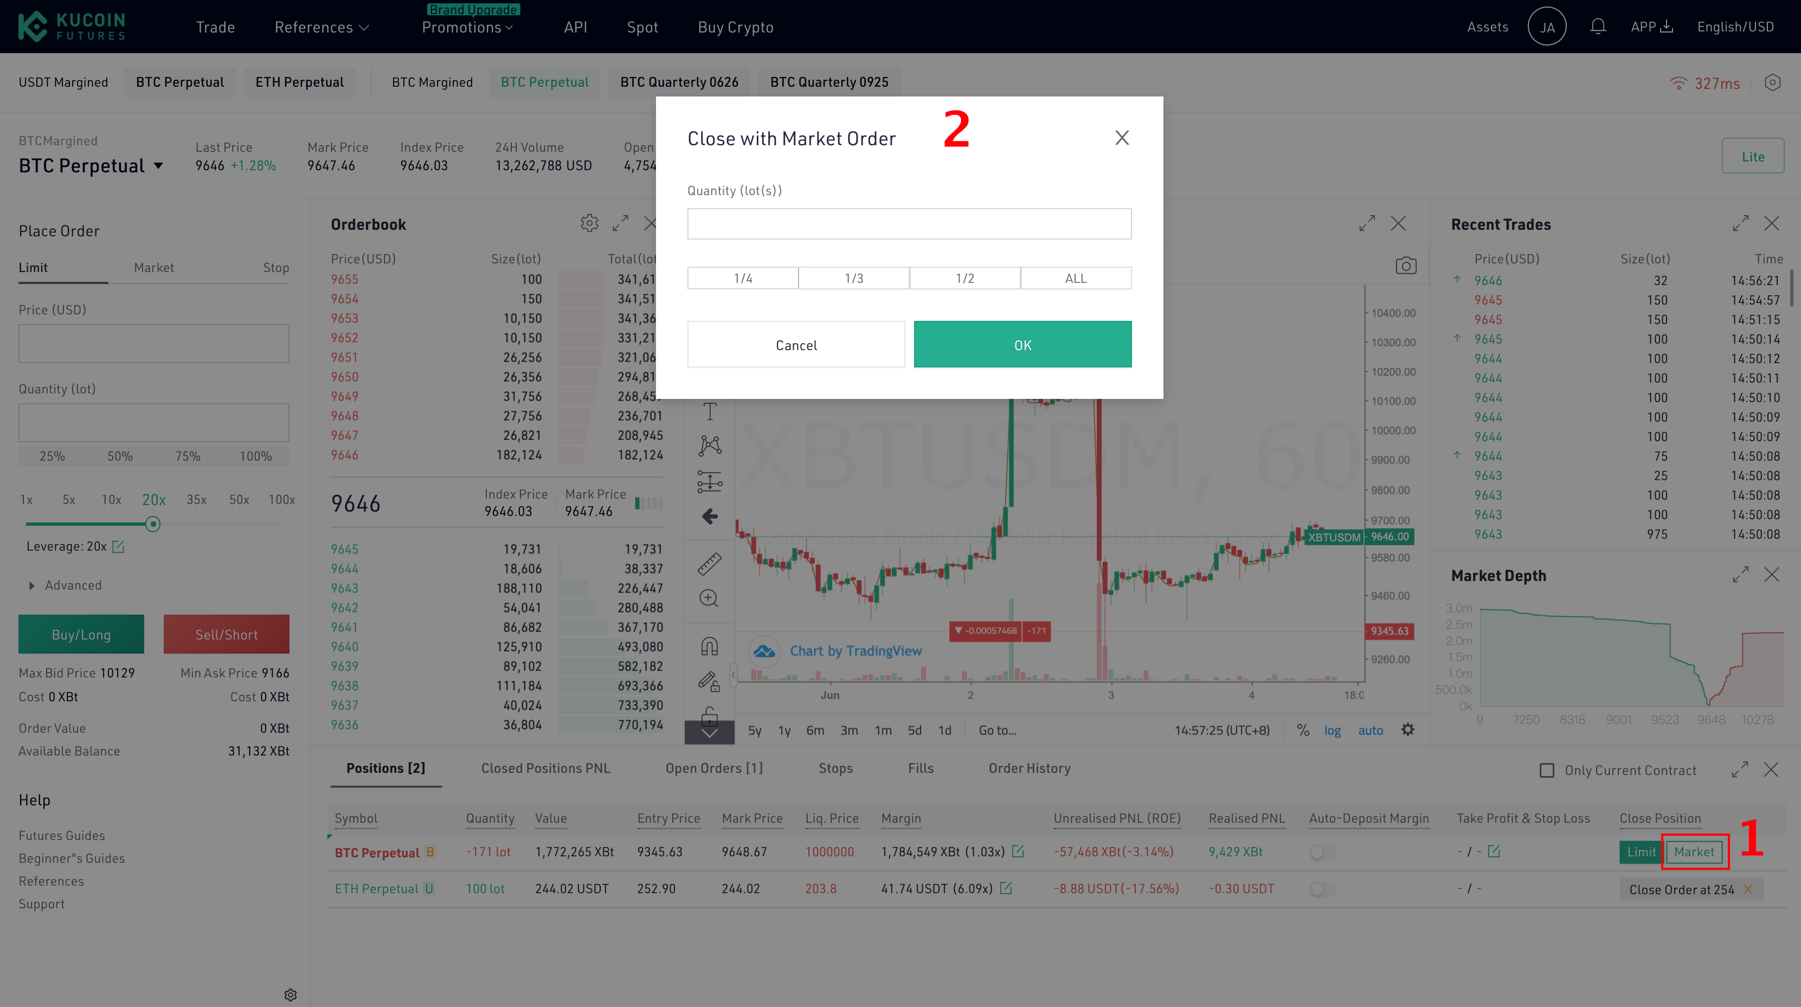1801x1007 pixels.
Task: Select the Stops tab in positions panel
Action: click(835, 768)
